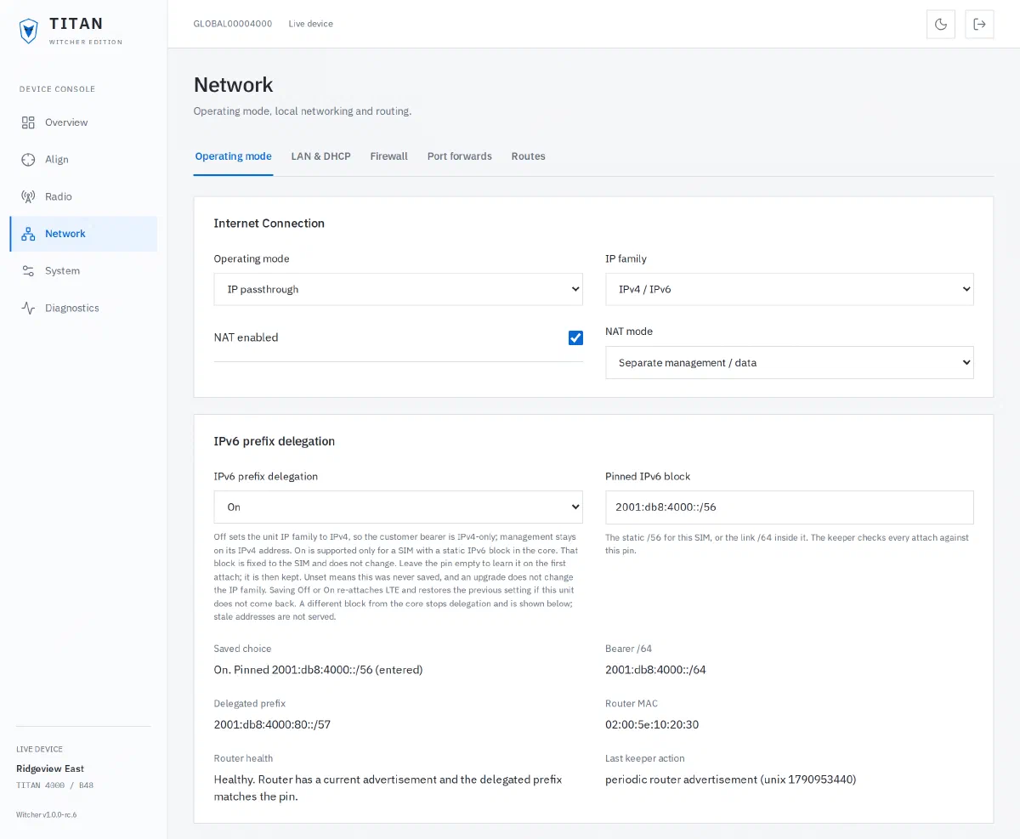Open the Operating mode dropdown
Viewport: 1020px width, 839px height.
pos(398,289)
